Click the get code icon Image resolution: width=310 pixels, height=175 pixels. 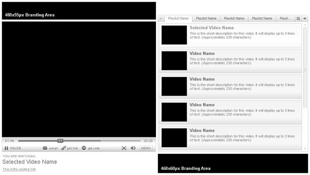(x=84, y=148)
